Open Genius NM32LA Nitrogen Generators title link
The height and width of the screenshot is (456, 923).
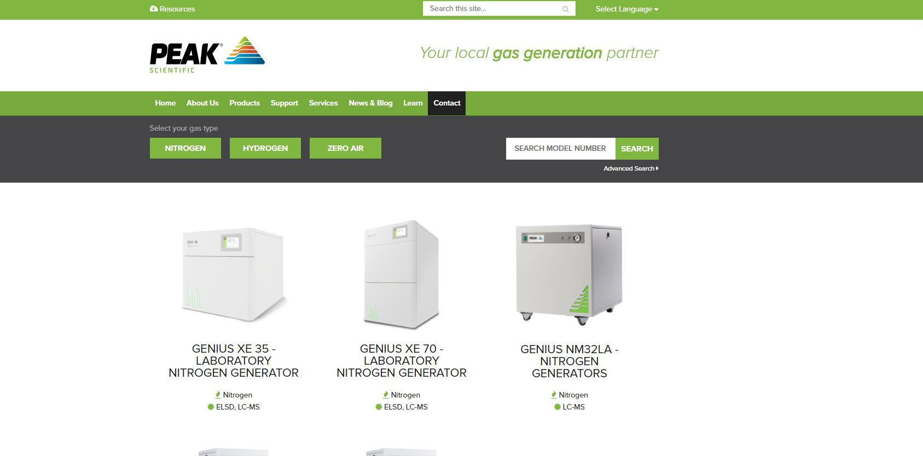[570, 361]
